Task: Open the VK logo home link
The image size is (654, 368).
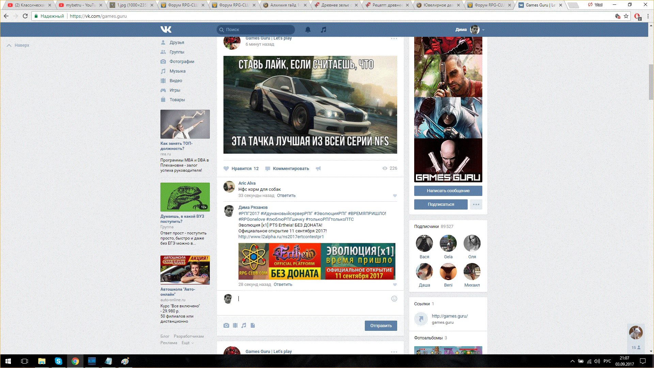Action: (x=166, y=29)
